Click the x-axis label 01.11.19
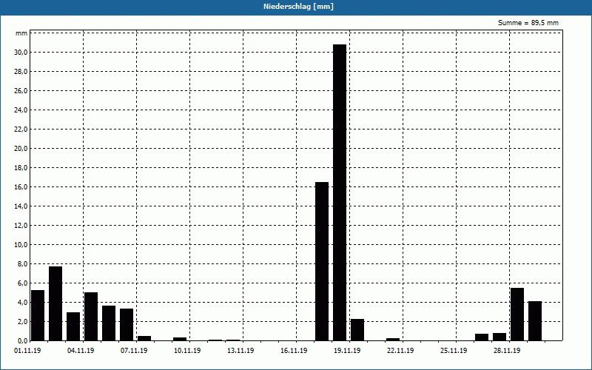The image size is (592, 370). tap(27, 350)
